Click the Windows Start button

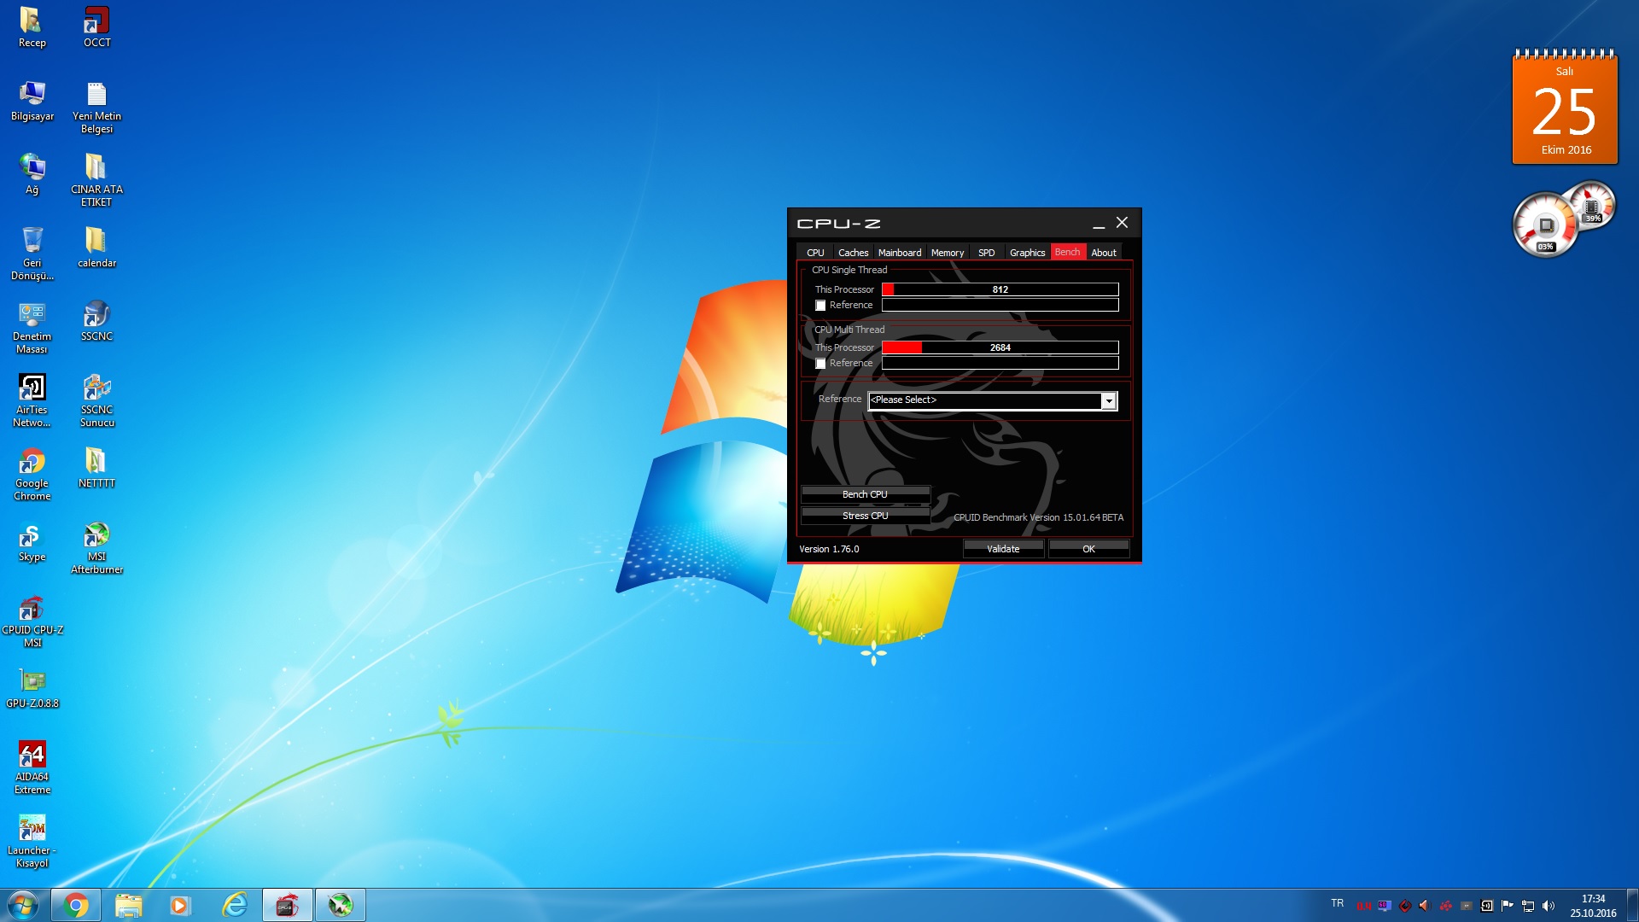[x=23, y=905]
